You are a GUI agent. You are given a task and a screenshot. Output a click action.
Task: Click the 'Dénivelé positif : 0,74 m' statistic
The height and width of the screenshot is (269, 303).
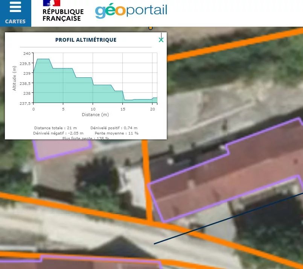click(x=114, y=128)
